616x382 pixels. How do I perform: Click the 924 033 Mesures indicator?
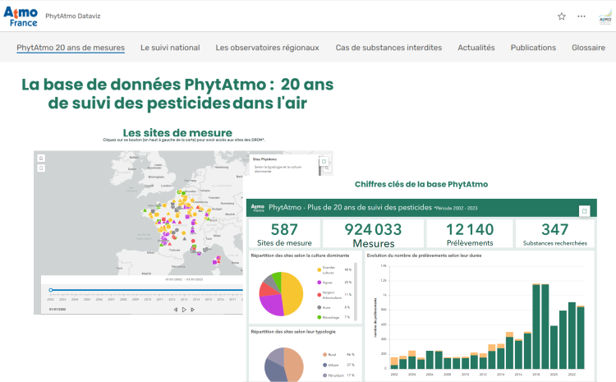(x=373, y=234)
